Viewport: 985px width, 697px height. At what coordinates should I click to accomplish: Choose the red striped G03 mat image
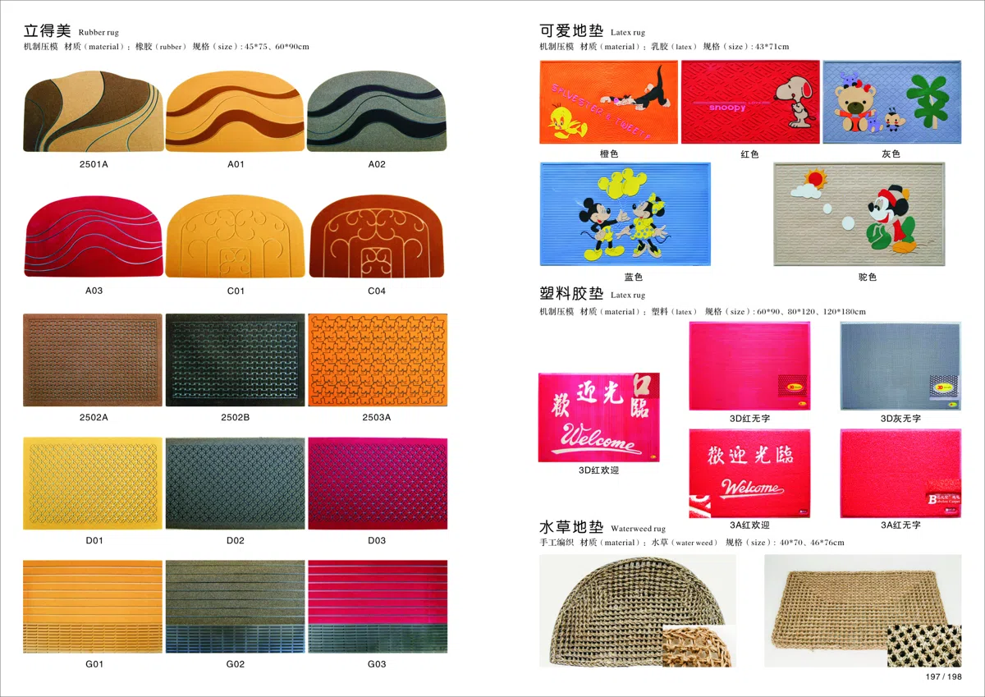coord(378,607)
